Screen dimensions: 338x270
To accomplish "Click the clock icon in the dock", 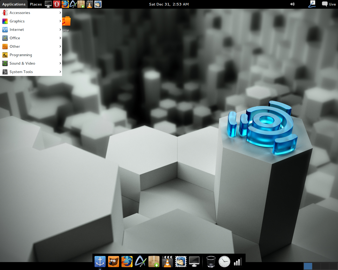I will coord(224,262).
